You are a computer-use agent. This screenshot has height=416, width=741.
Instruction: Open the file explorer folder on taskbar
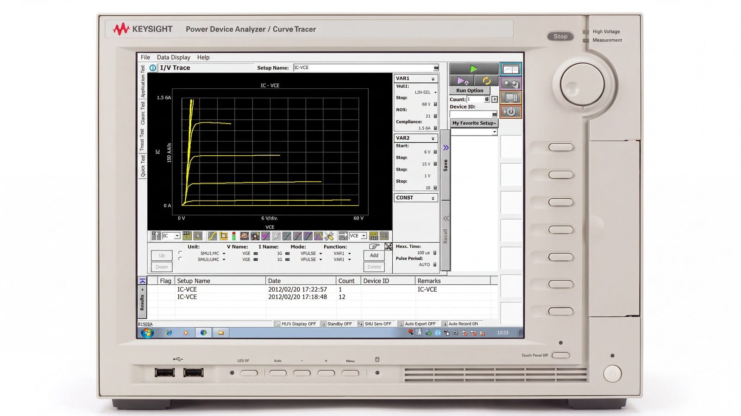pyautogui.click(x=221, y=332)
